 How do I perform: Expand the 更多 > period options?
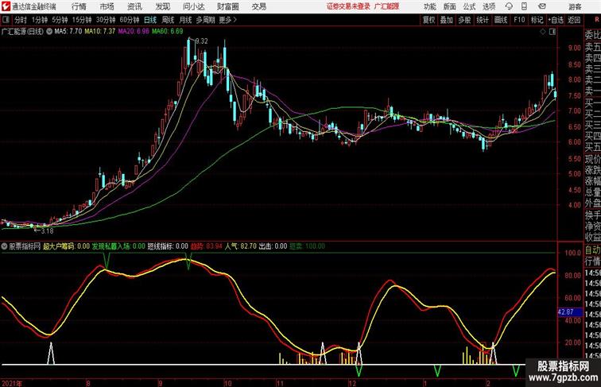pos(227,20)
